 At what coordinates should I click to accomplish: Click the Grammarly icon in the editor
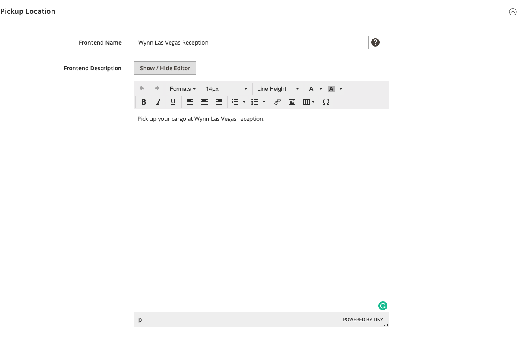tap(383, 306)
